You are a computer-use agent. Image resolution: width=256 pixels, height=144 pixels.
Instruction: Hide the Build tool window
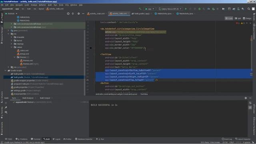(250, 98)
